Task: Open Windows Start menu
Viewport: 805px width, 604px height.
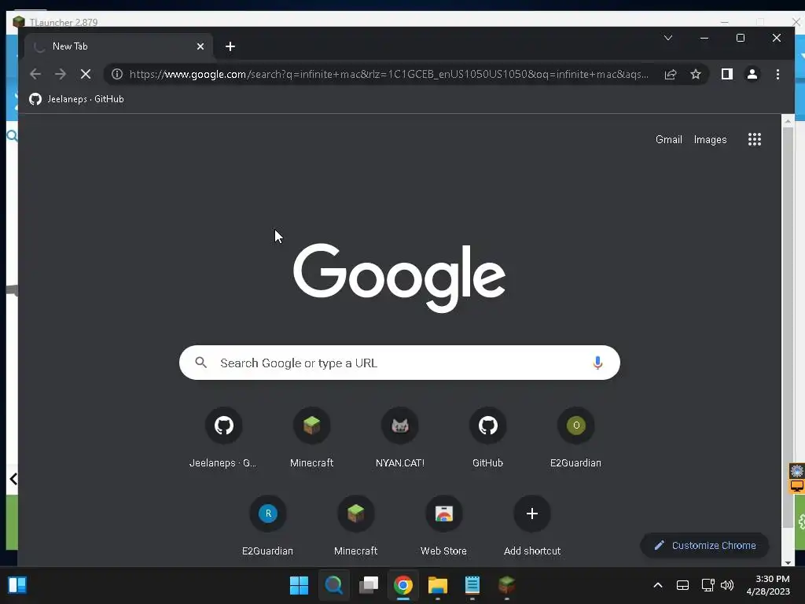Action: pos(299,585)
